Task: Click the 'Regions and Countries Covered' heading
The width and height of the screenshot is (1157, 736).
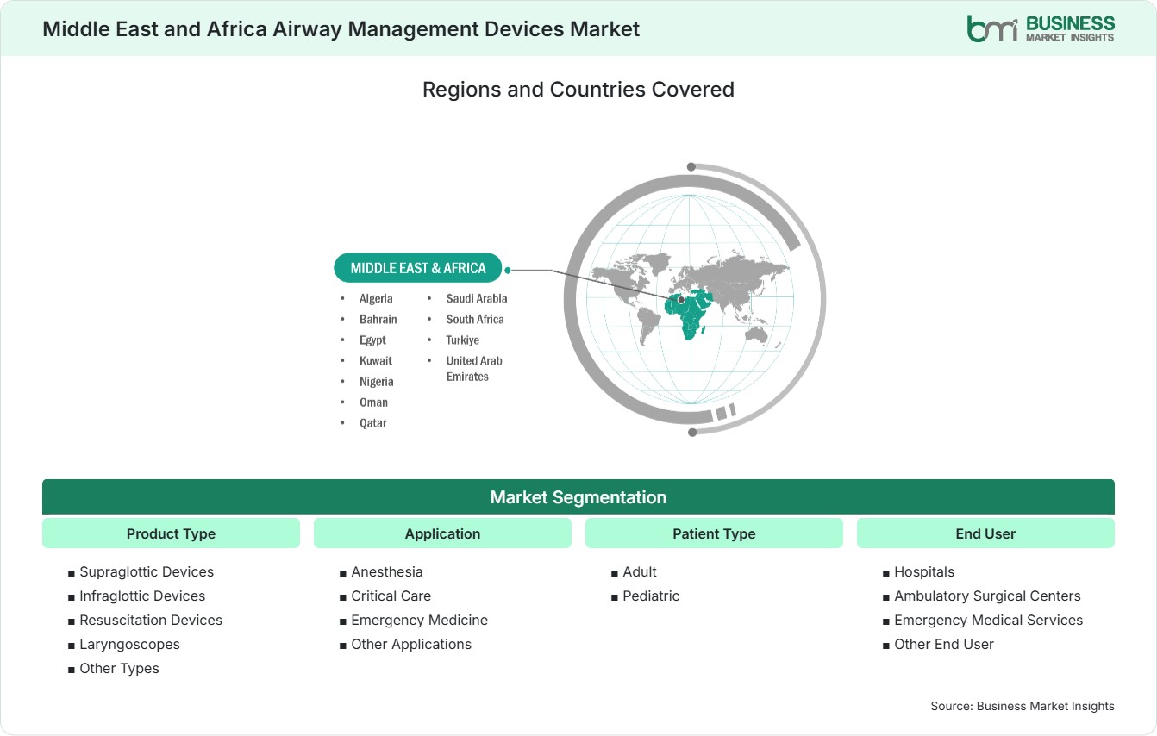Action: (578, 90)
